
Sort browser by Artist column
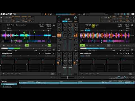[x=61, y=81]
